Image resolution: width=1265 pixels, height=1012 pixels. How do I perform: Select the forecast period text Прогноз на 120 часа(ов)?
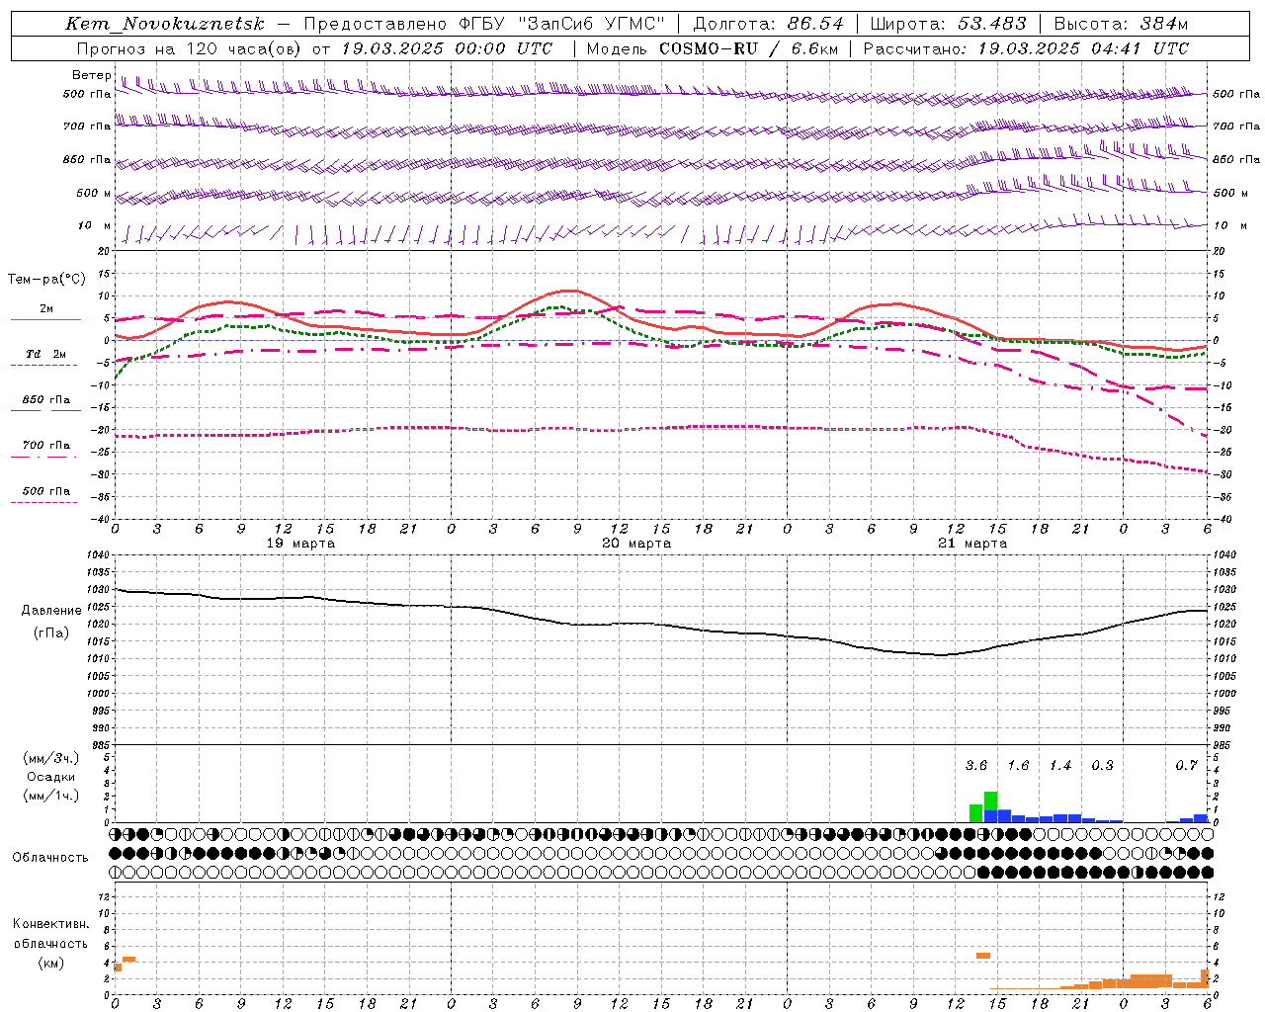(191, 48)
